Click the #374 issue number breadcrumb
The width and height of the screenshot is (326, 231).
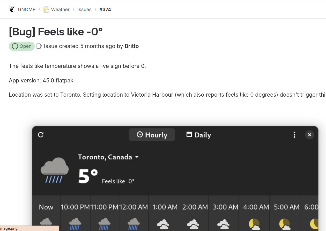(x=105, y=10)
